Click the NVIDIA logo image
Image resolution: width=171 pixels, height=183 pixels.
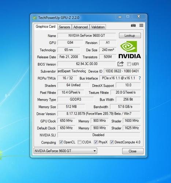pyautogui.click(x=130, y=49)
